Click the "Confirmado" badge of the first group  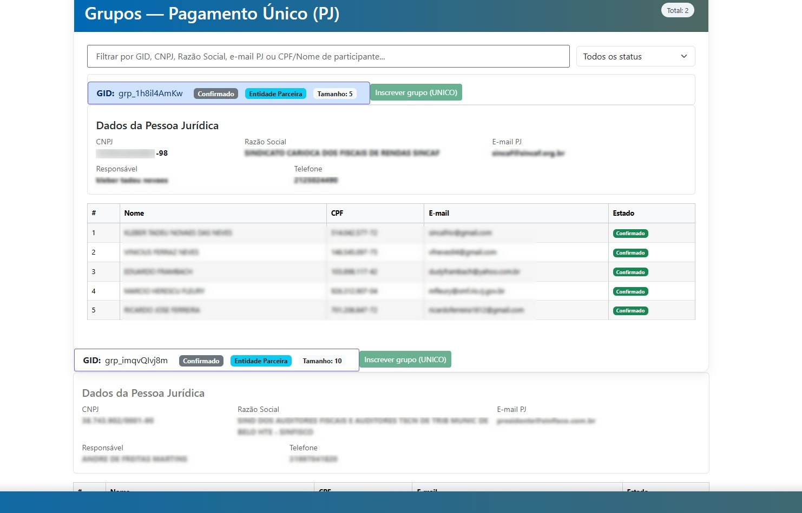(x=215, y=94)
